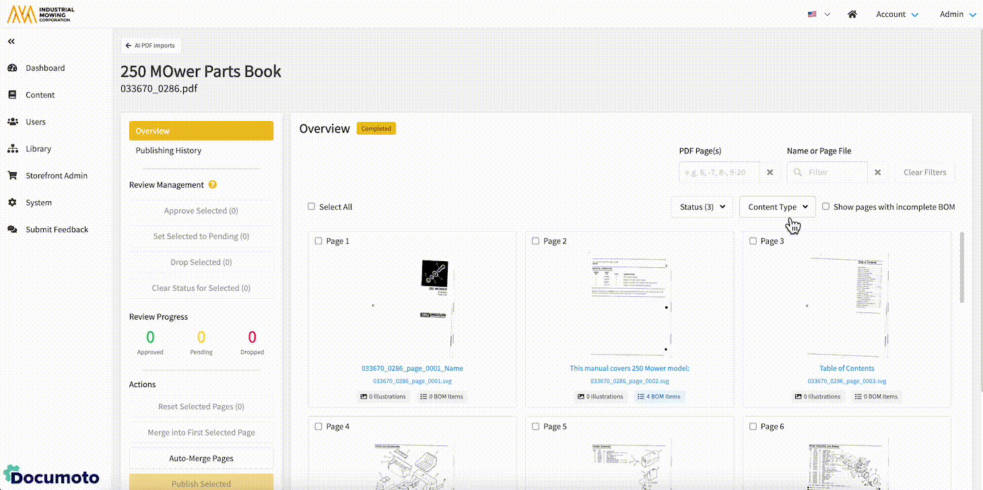
Task: Open the Content Type dropdown
Action: pos(778,207)
